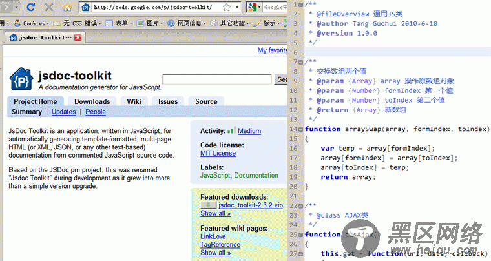Screen dimensions: 491x261
Task: Reload the page with the refresh icon
Action: tap(31, 6)
